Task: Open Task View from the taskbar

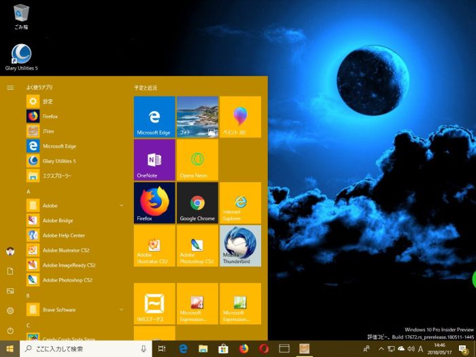Action: point(162,349)
